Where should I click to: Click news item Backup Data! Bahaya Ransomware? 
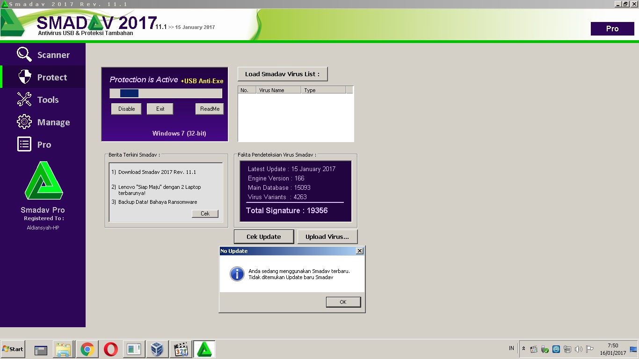pyautogui.click(x=158, y=202)
